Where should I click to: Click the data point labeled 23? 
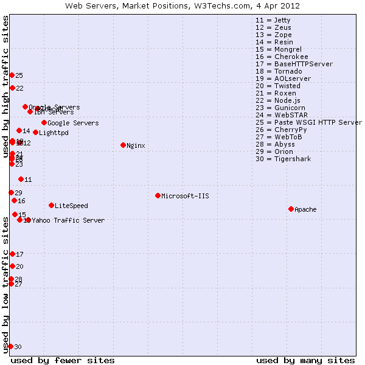[x=12, y=164]
